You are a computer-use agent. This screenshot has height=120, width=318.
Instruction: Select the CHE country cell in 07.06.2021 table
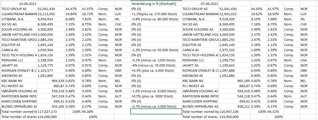coord(308,24)
